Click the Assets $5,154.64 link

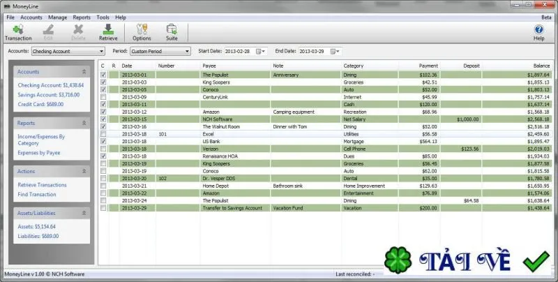37,226
